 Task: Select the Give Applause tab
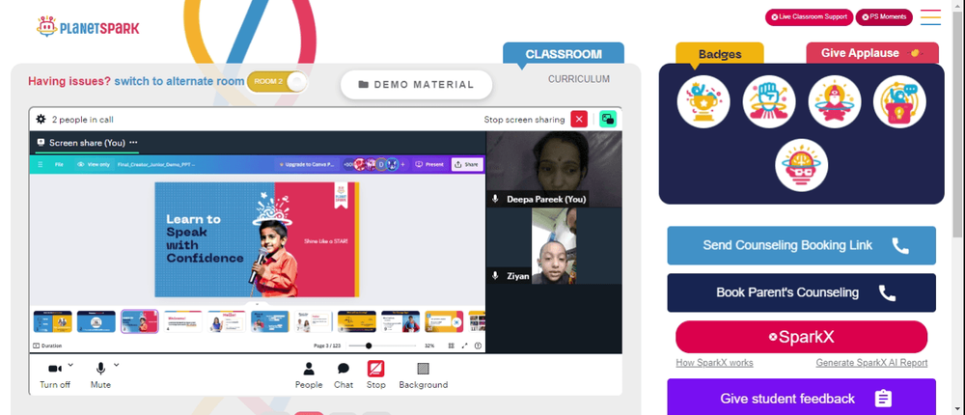[x=872, y=53]
